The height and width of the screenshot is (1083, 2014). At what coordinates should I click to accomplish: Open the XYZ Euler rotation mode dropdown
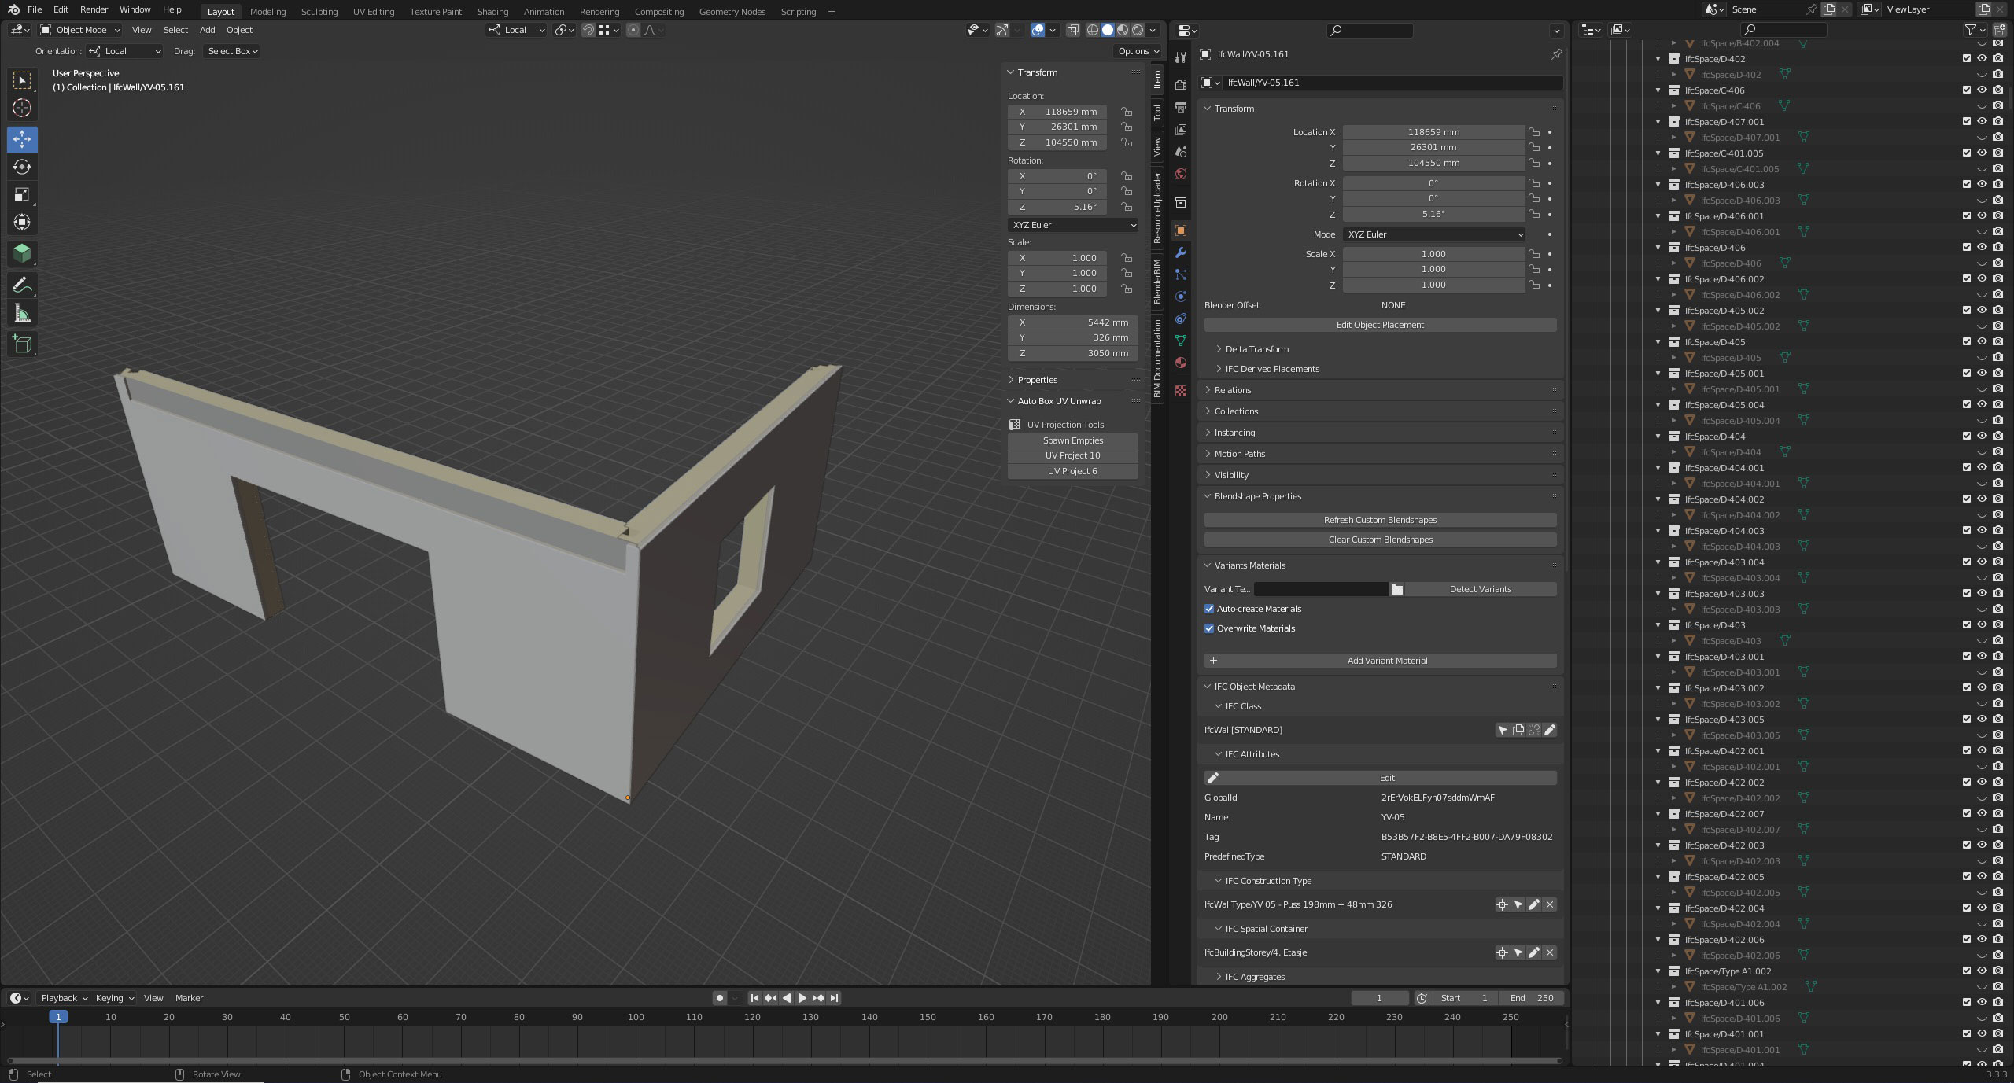point(1433,234)
